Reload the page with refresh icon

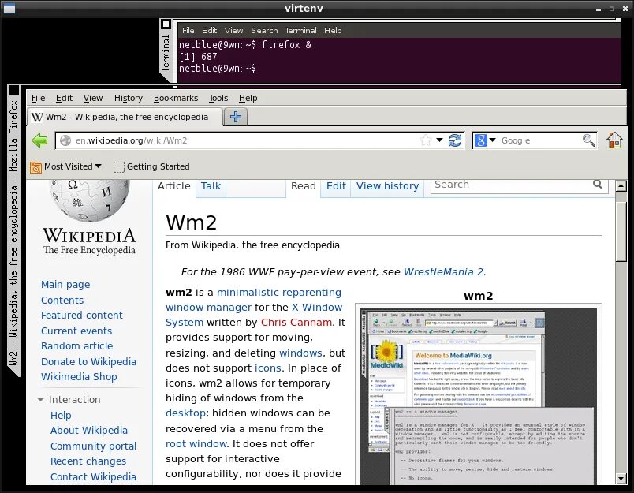click(455, 140)
